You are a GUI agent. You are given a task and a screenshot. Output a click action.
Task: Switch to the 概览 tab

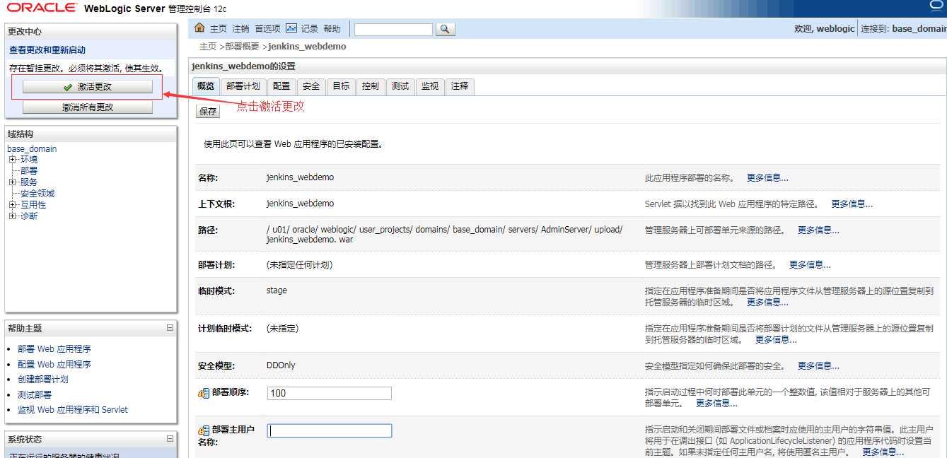[x=206, y=86]
